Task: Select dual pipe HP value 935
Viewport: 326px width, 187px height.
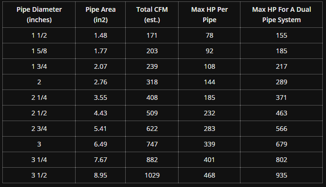Action: tap(282, 175)
